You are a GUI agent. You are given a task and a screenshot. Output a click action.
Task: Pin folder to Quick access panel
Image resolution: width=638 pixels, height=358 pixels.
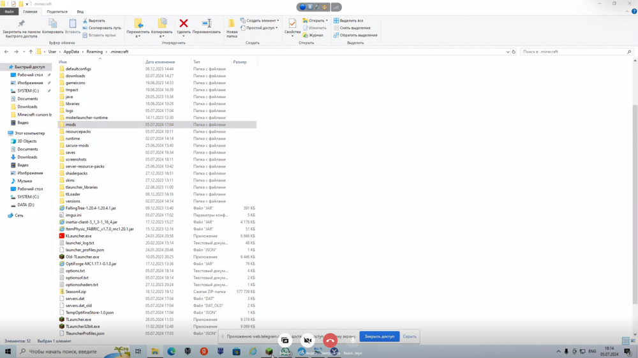21,29
